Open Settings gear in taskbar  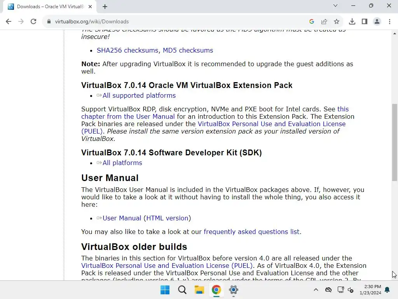coord(234,290)
